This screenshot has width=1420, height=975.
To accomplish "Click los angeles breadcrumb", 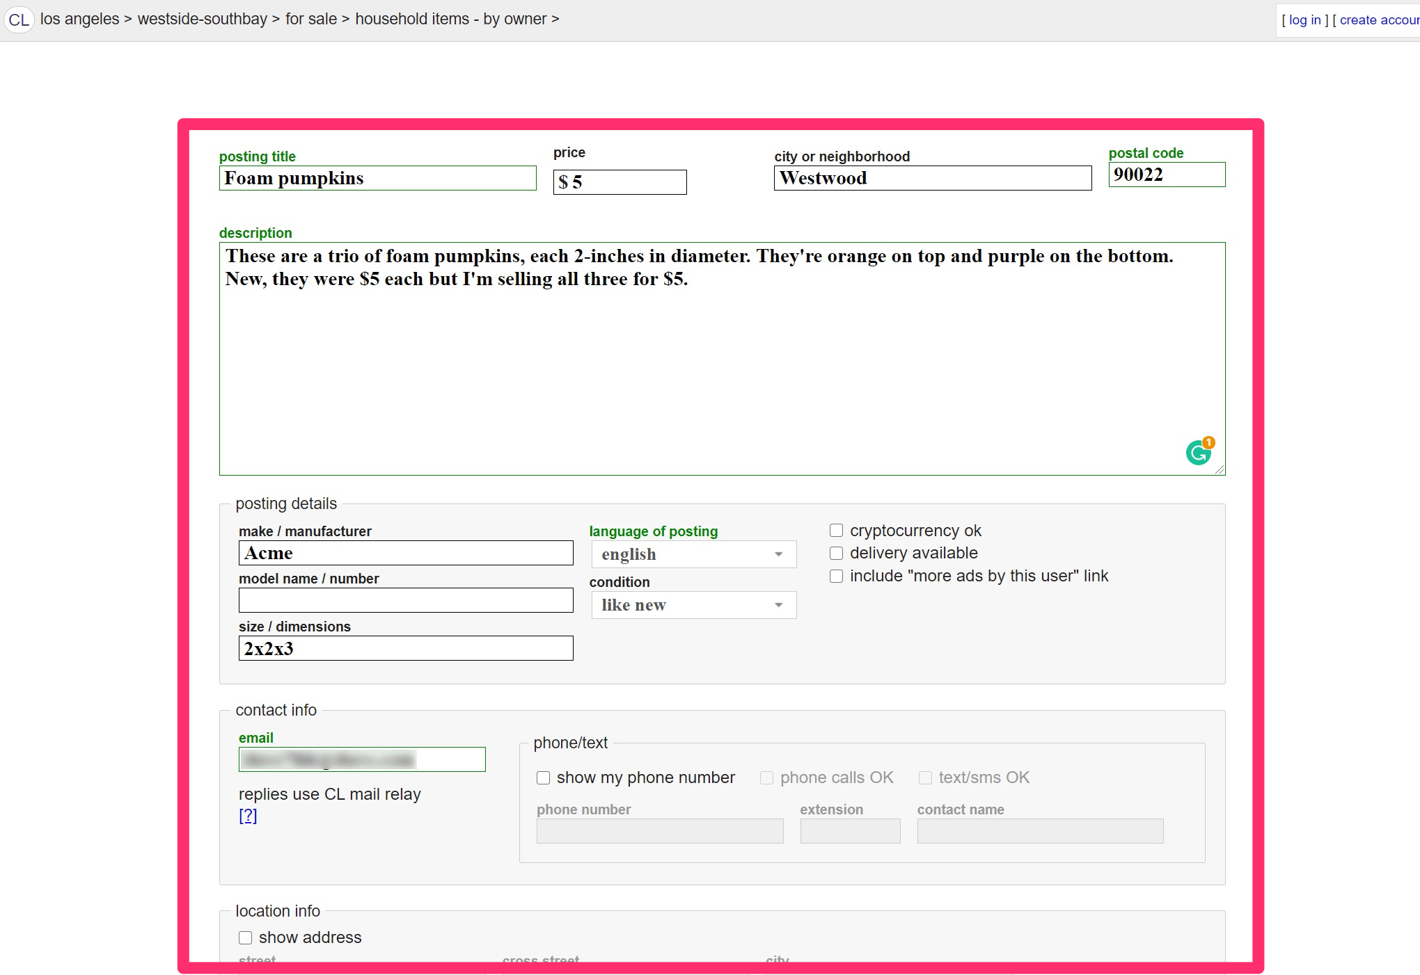I will point(79,19).
